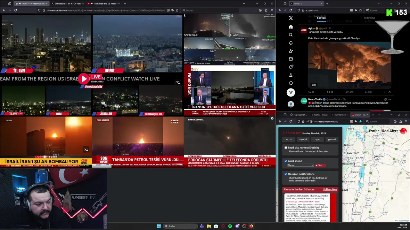The width and height of the screenshot is (410, 230).
Task: Open Opera icon in taskbar
Action: click(x=223, y=226)
